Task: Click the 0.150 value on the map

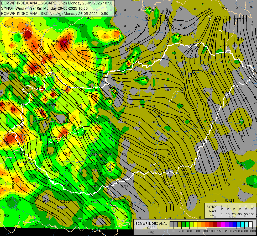Action: pos(4,216)
